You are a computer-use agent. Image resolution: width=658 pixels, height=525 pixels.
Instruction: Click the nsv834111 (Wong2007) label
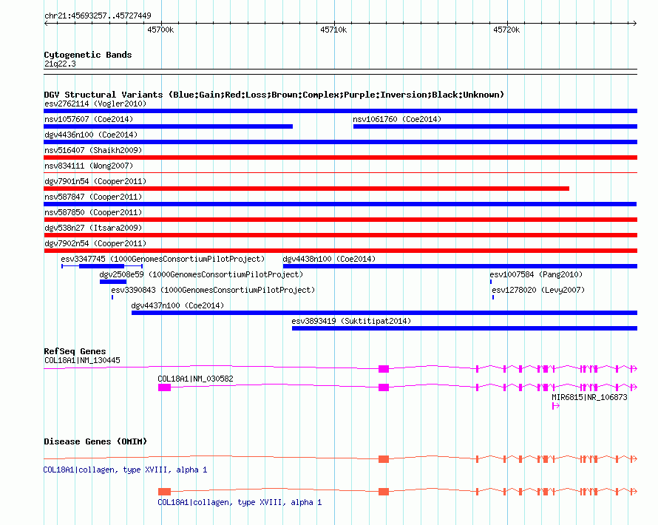(89, 166)
